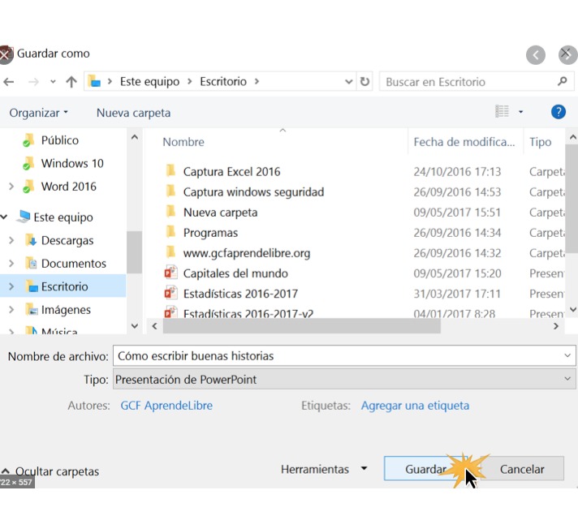Expand the Descargas tree node
The height and width of the screenshot is (529, 578).
11,241
